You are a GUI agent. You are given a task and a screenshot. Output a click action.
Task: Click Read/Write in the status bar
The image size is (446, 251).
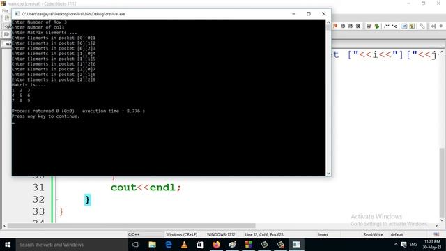point(374,234)
